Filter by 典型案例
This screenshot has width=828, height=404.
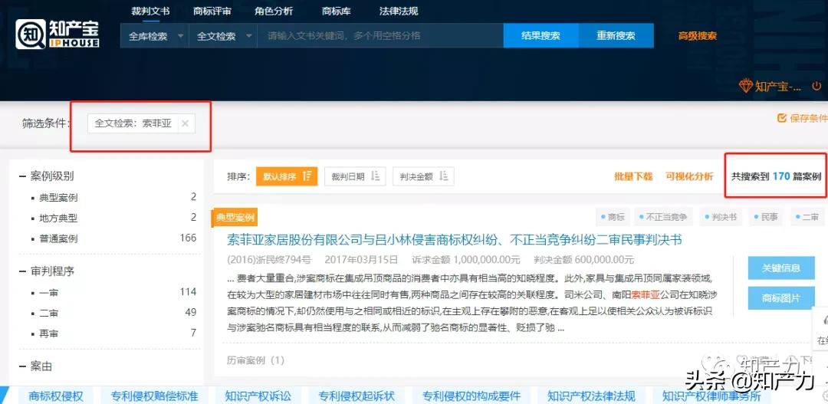point(58,198)
